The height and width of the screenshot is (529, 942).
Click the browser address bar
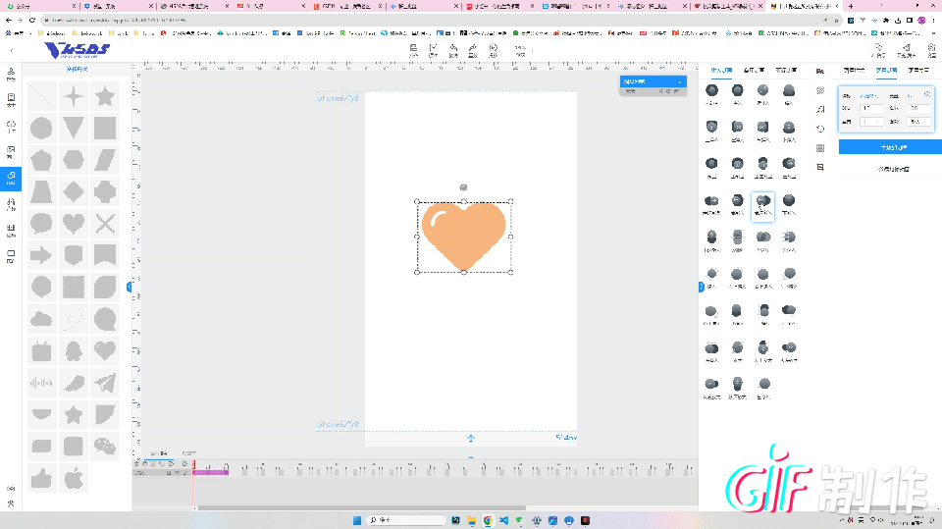pos(433,20)
